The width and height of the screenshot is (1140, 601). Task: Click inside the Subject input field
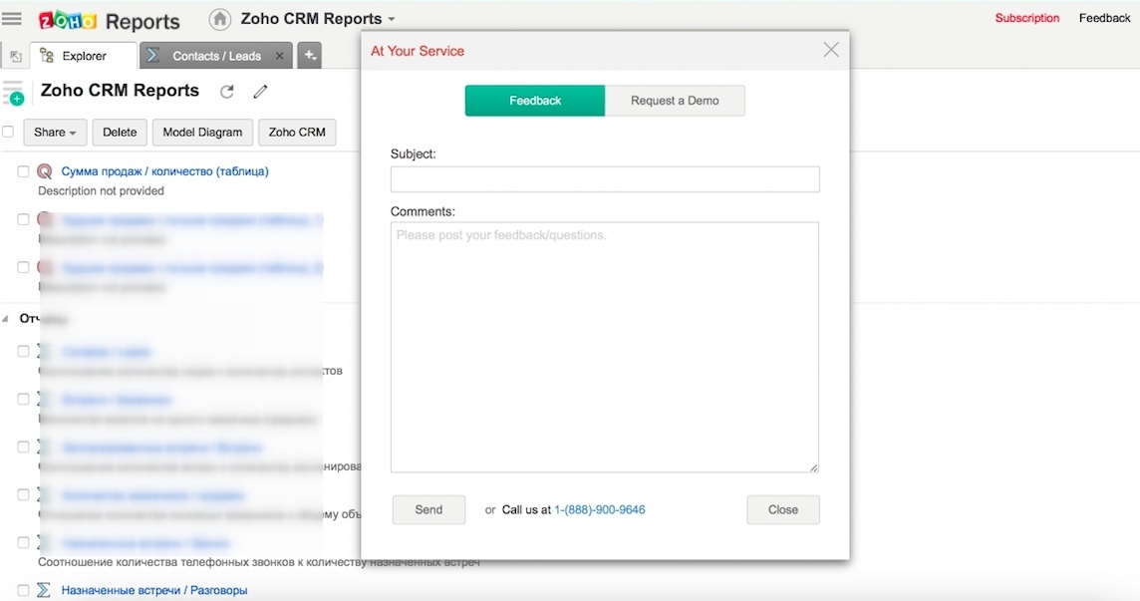tap(605, 179)
